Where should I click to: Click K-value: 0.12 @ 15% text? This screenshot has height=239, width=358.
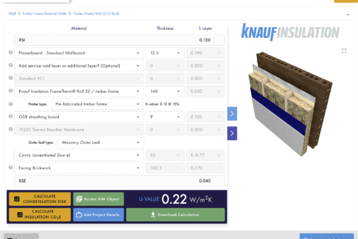tap(163, 104)
